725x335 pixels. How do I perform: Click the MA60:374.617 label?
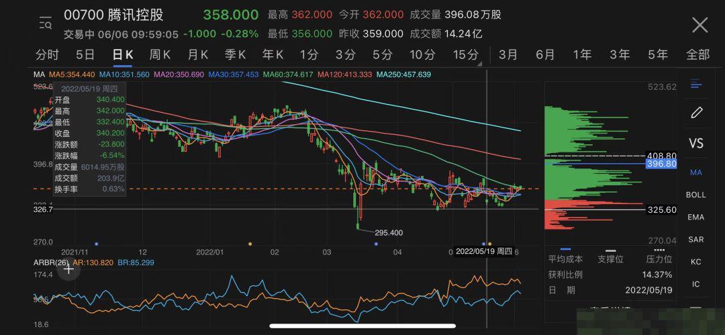pos(287,75)
